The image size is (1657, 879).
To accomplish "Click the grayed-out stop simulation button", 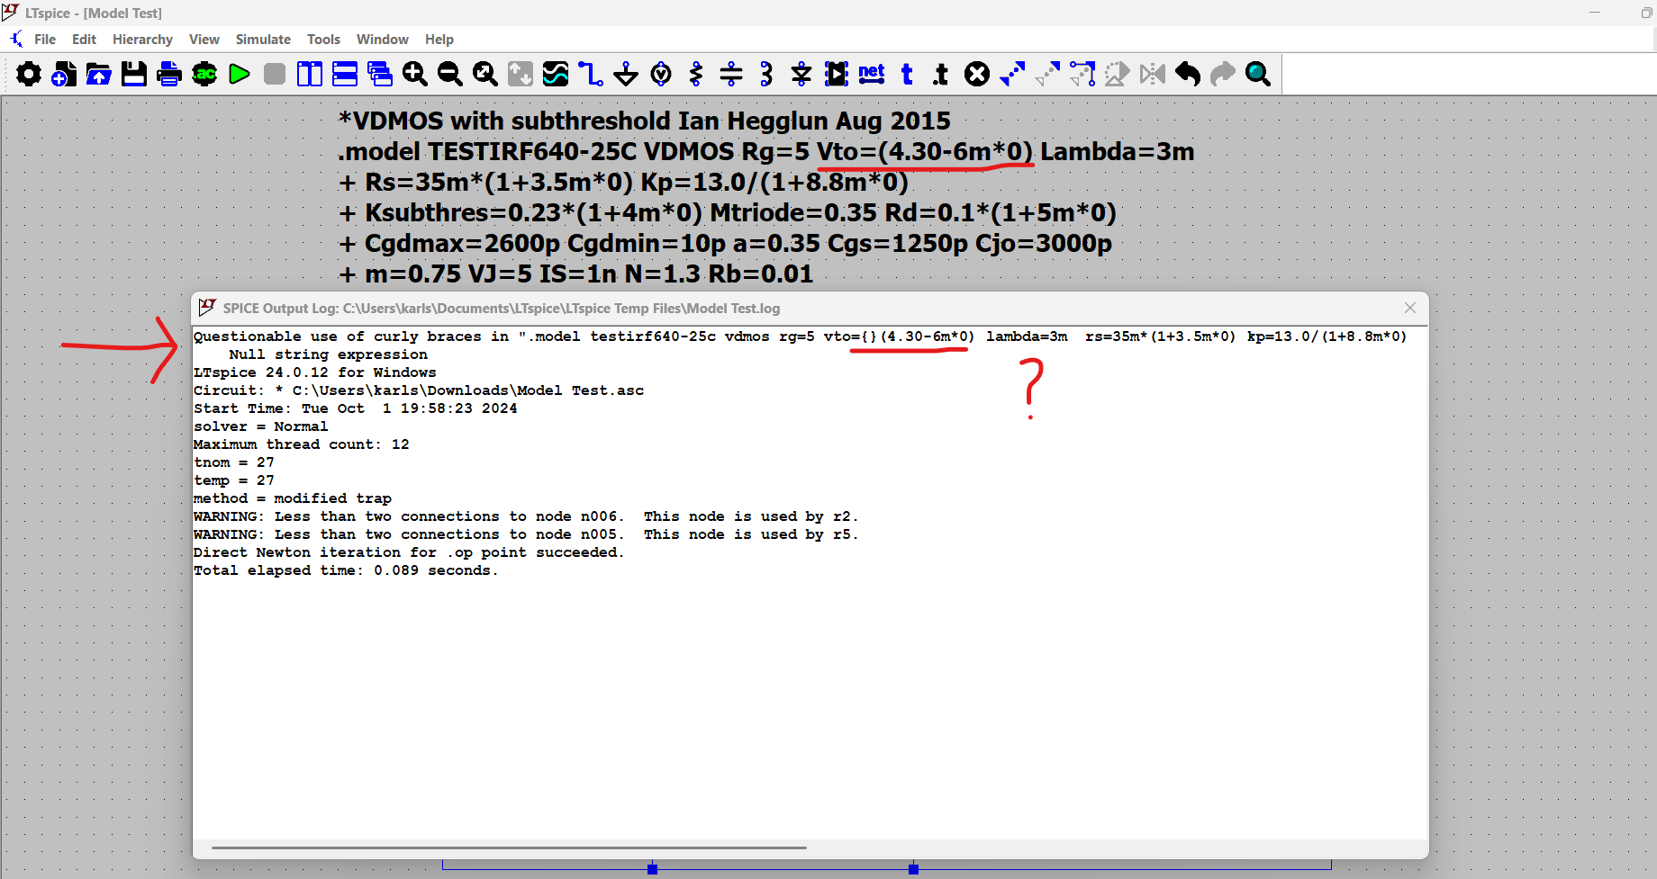I will (275, 74).
